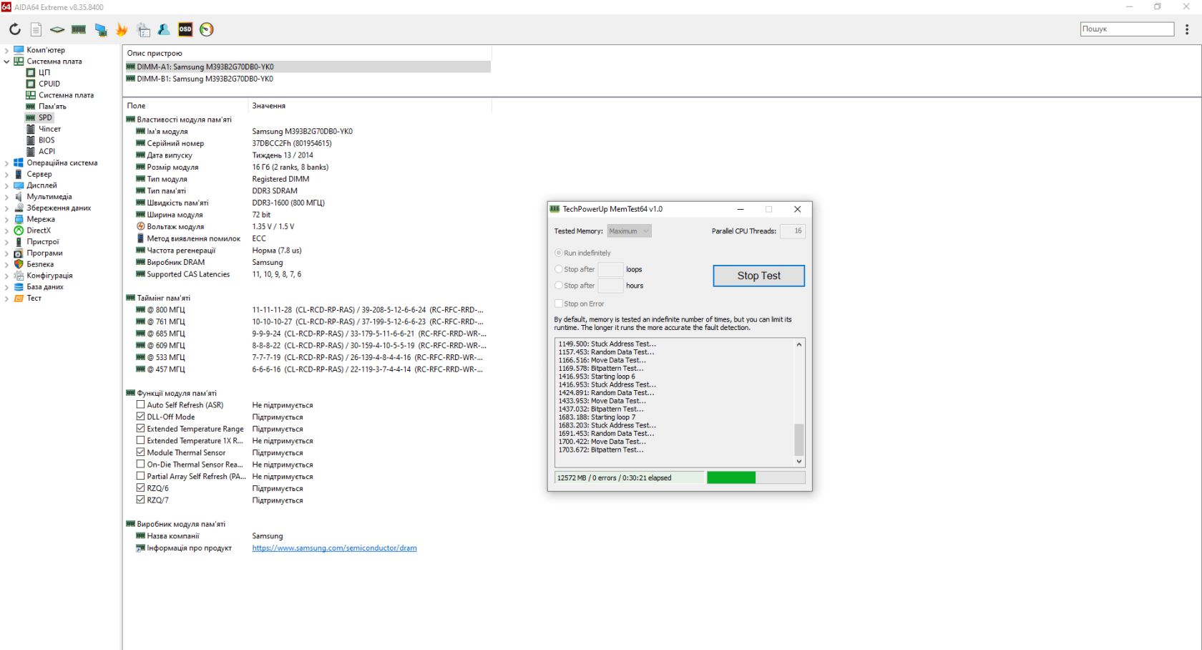Select the Чіпсет tree item
The height and width of the screenshot is (650, 1202).
click(49, 129)
